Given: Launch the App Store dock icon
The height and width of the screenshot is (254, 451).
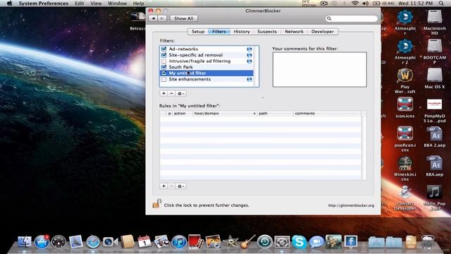Looking at the screenshot, I should [x=42, y=241].
